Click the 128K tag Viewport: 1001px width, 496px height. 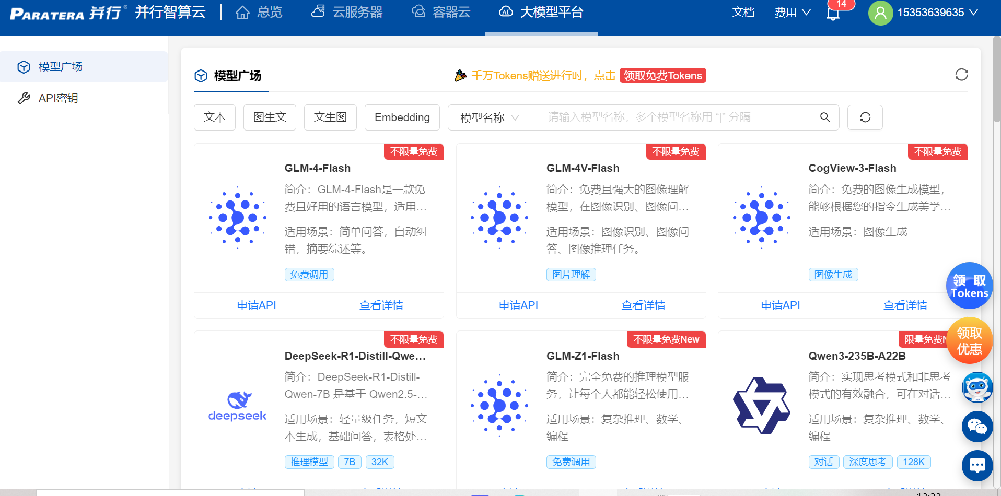click(914, 462)
